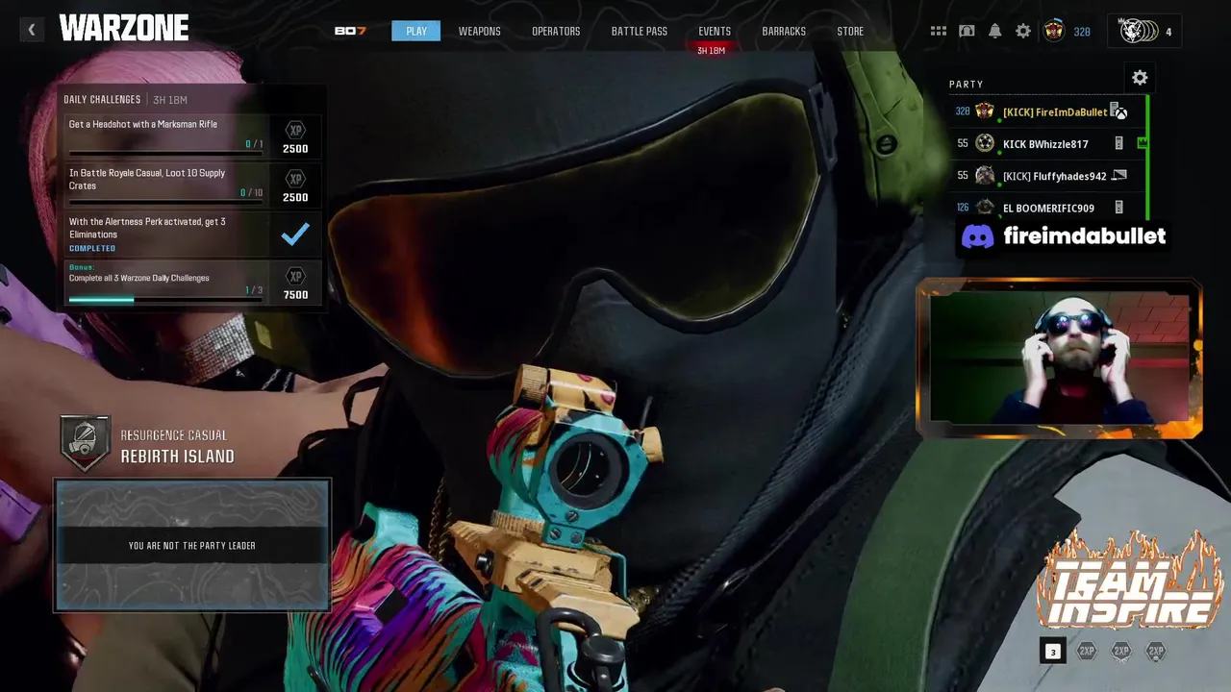1231x692 pixels.
Task: Click the green party leader crown icon
Action: 1142,143
